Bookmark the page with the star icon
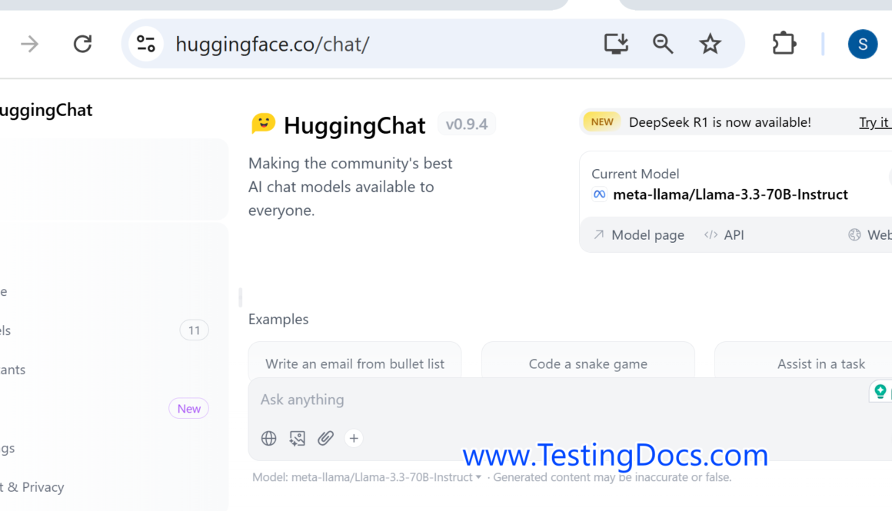The width and height of the screenshot is (892, 511). coord(710,44)
